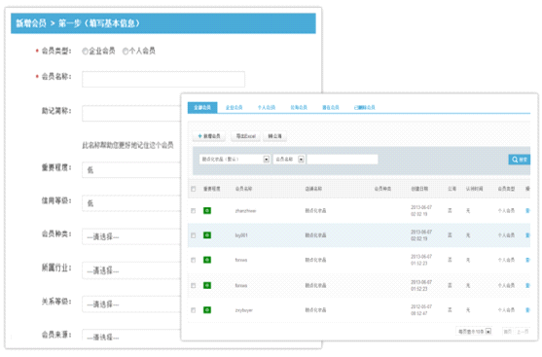This screenshot has width=542, height=357.
Task: Tick the select-all checkbox in table header
Action: tap(194, 189)
